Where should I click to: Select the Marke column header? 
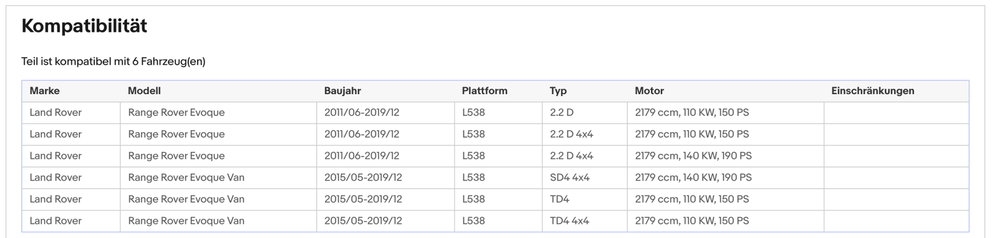point(44,91)
